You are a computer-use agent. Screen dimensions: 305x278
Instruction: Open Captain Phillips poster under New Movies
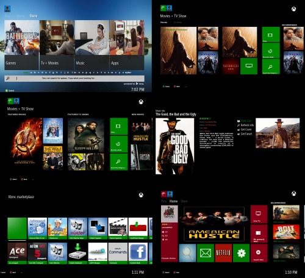pyautogui.click(x=141, y=157)
